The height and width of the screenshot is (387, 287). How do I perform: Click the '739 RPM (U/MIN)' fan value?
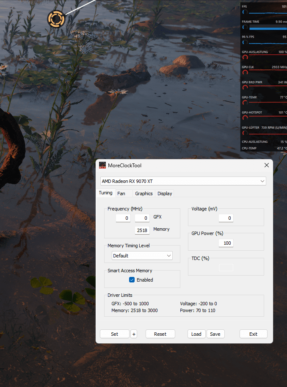click(274, 127)
